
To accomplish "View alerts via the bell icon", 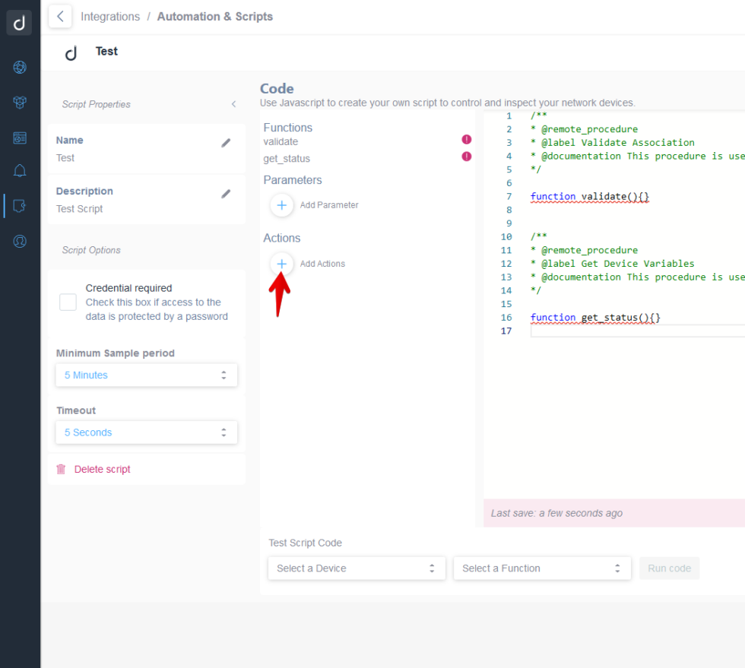I will (19, 170).
